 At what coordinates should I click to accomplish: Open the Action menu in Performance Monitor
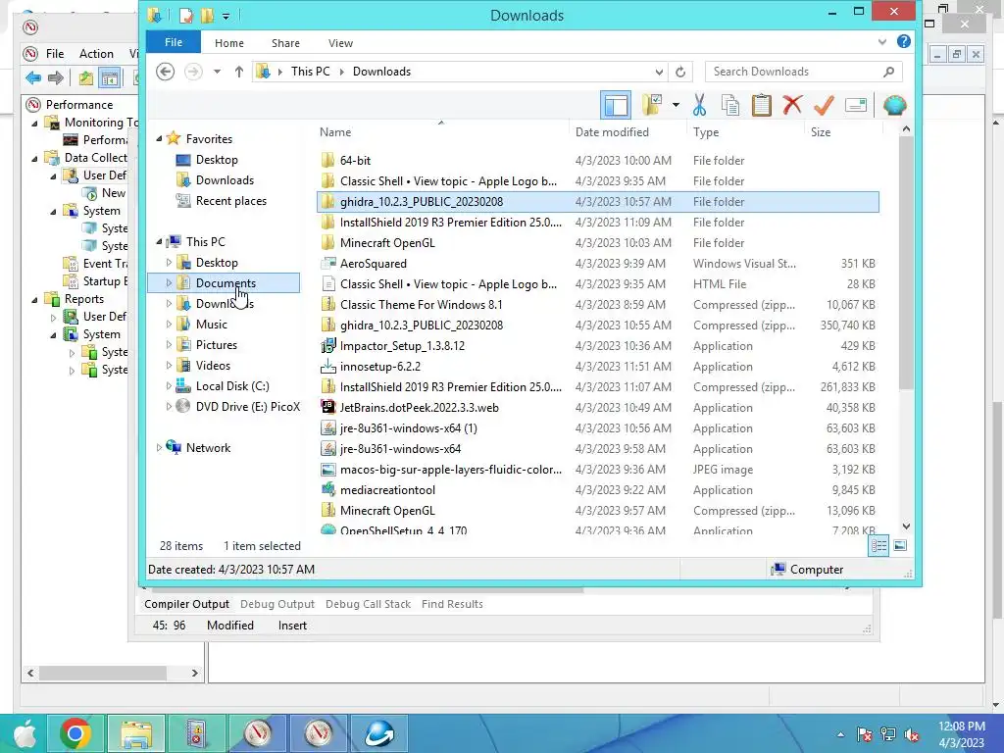[96, 54]
